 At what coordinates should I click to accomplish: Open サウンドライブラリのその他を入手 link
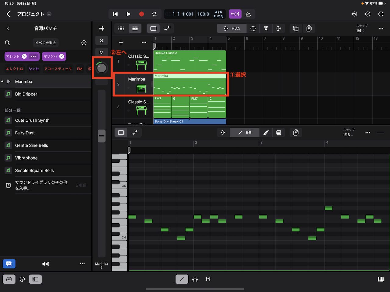[x=46, y=185]
